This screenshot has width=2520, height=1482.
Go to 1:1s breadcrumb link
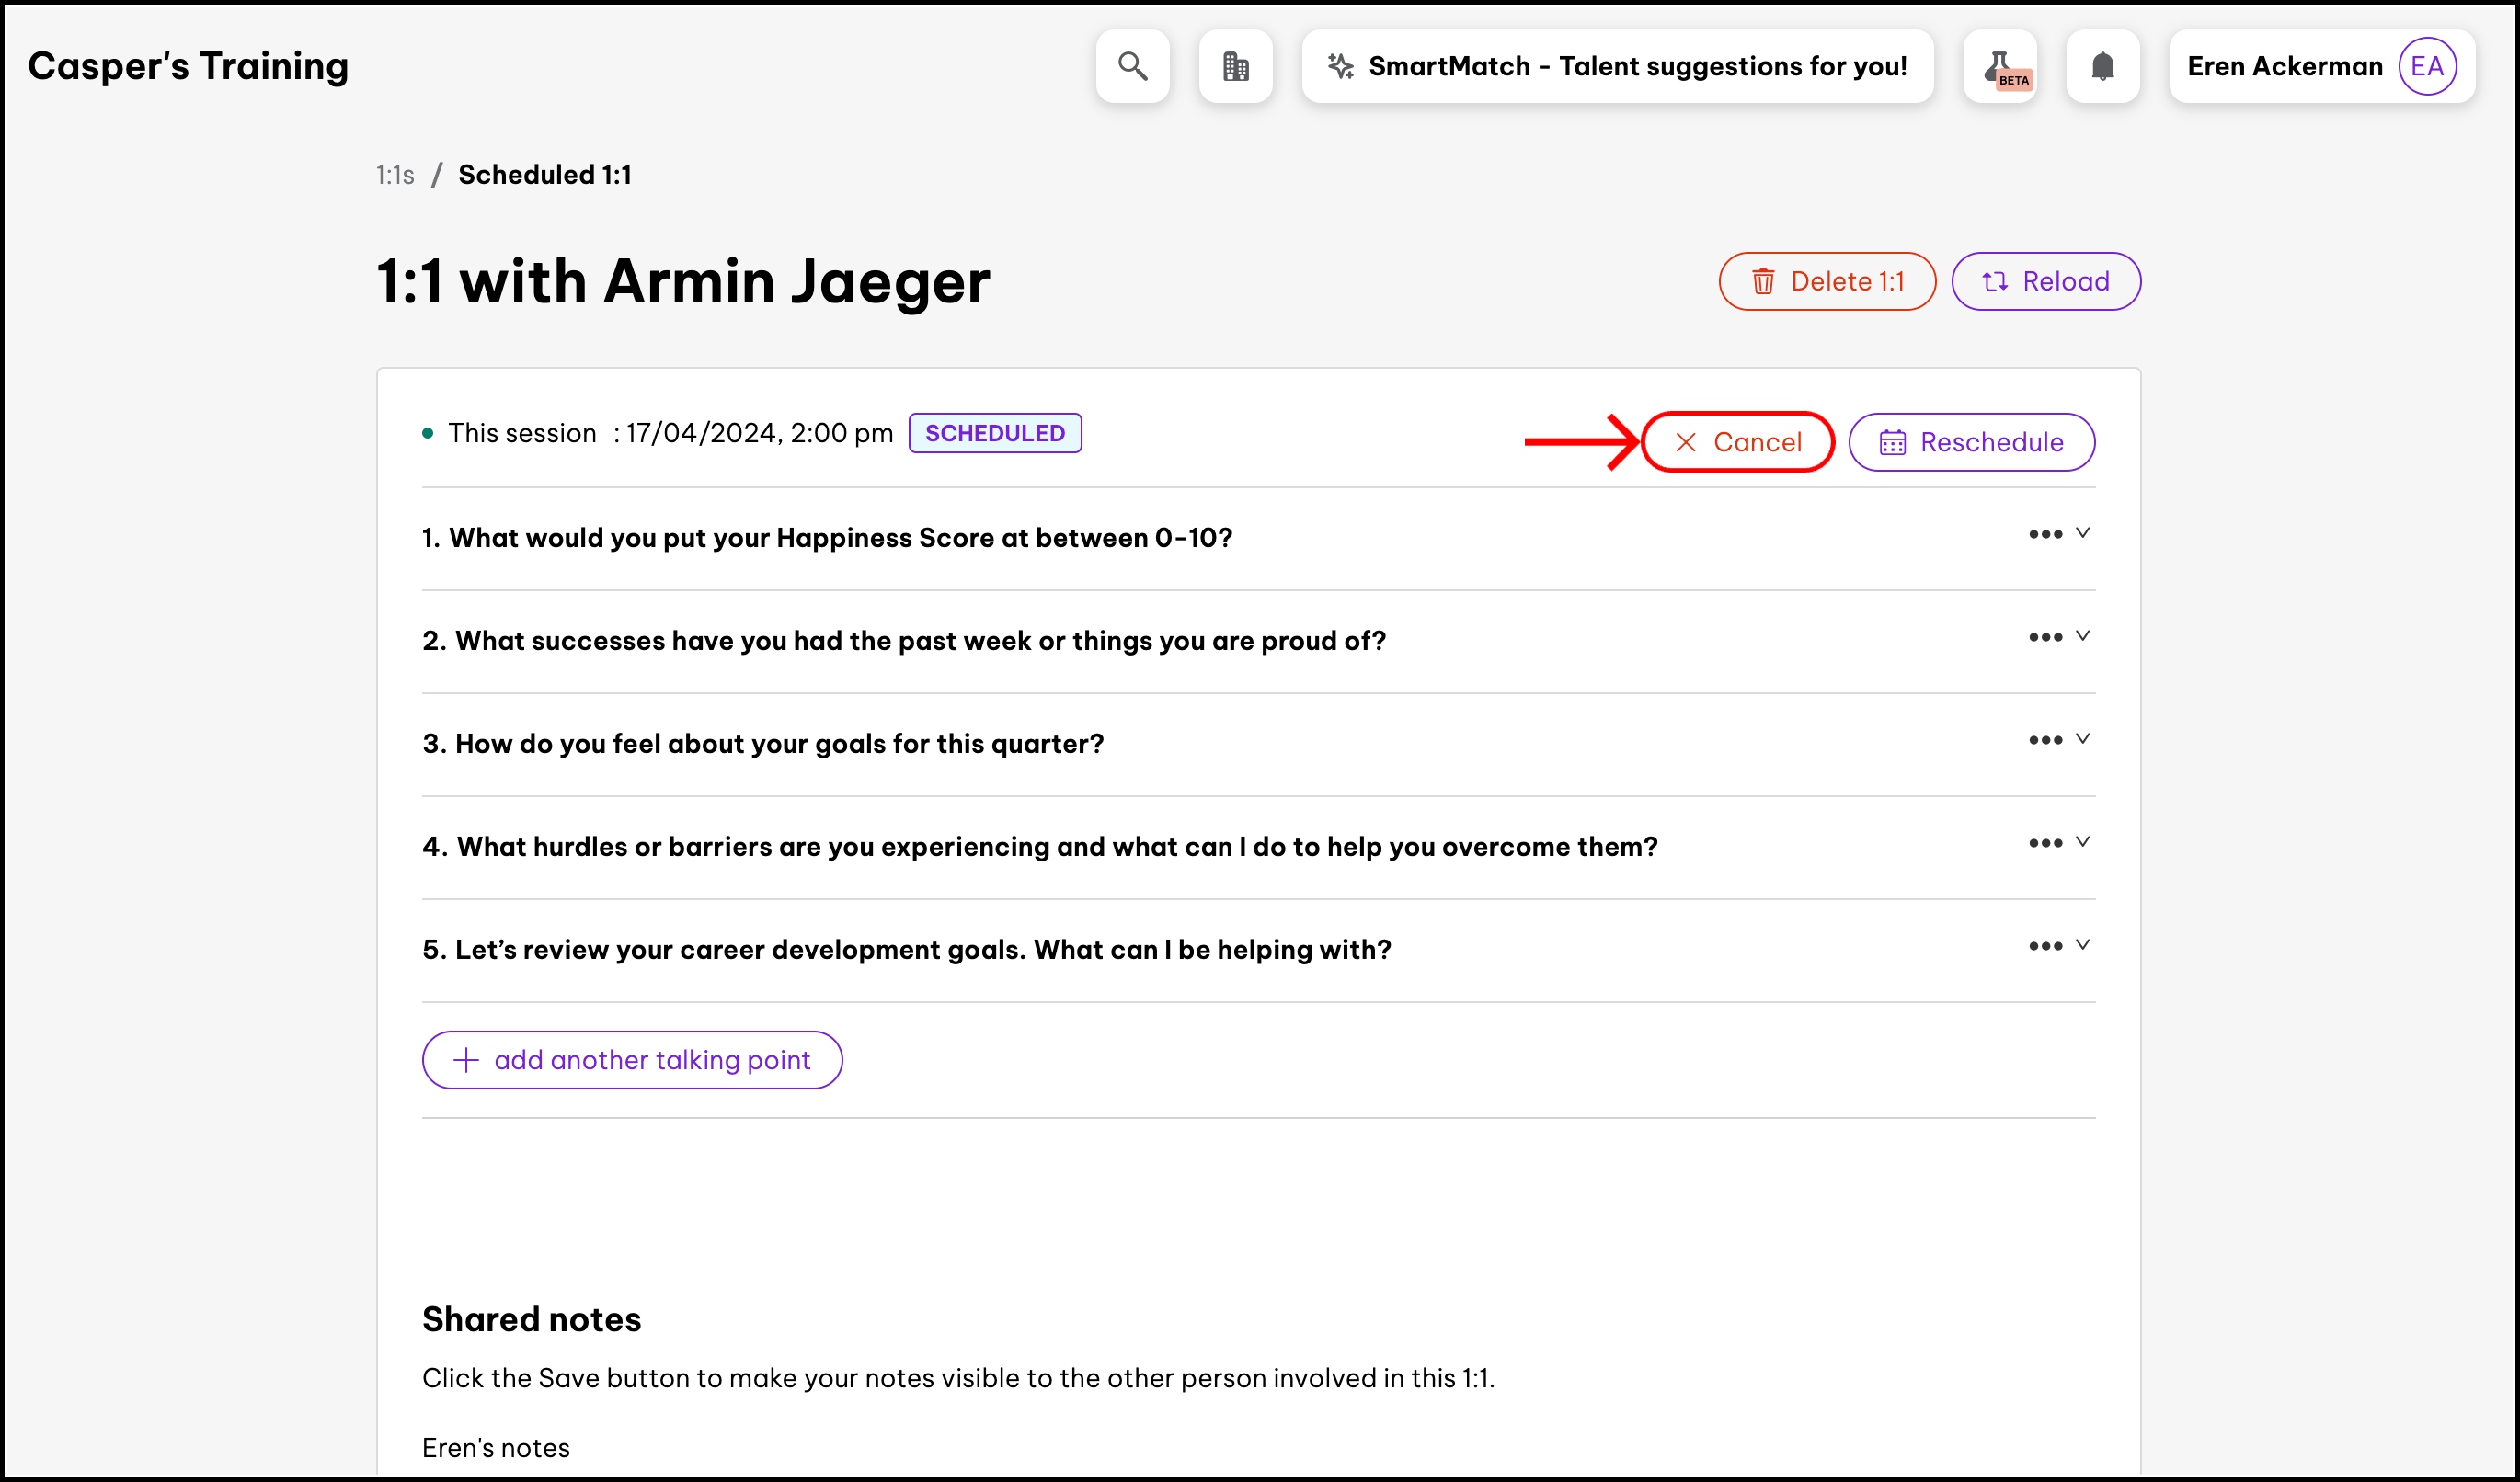click(x=395, y=175)
